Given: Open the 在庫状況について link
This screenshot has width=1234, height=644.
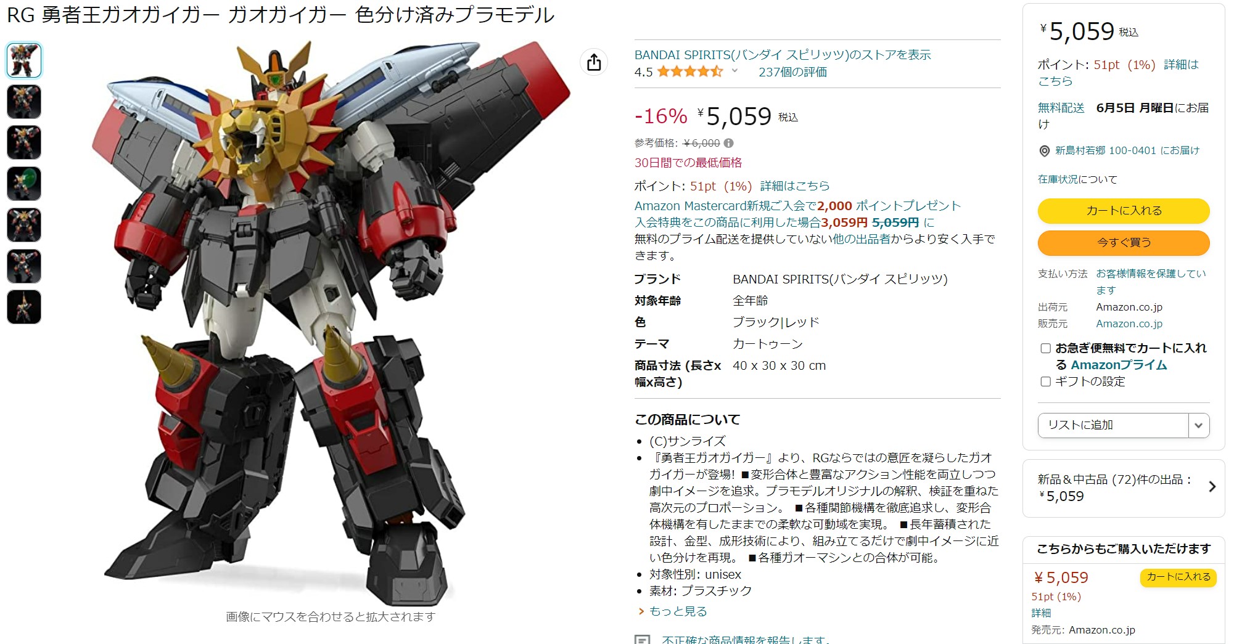Looking at the screenshot, I should click(x=1077, y=179).
